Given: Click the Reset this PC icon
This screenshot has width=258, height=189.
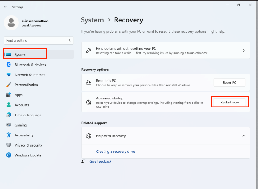Looking at the screenshot, I should tap(88, 82).
